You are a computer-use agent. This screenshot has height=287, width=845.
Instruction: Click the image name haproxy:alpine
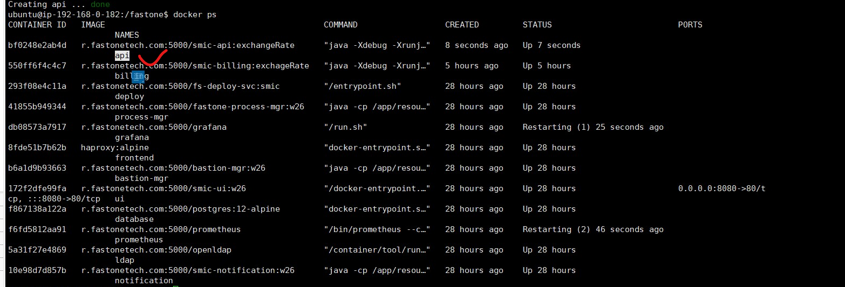115,148
